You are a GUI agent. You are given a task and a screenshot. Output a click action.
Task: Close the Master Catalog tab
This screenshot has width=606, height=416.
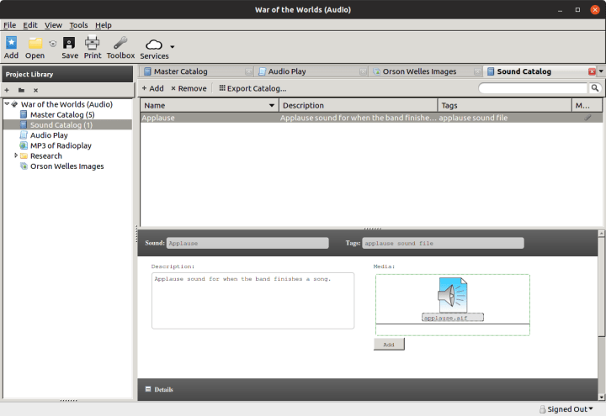pos(248,71)
